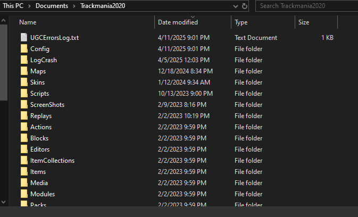This screenshot has width=358, height=217.
Task: Select the Config folder icon
Action: [23, 49]
